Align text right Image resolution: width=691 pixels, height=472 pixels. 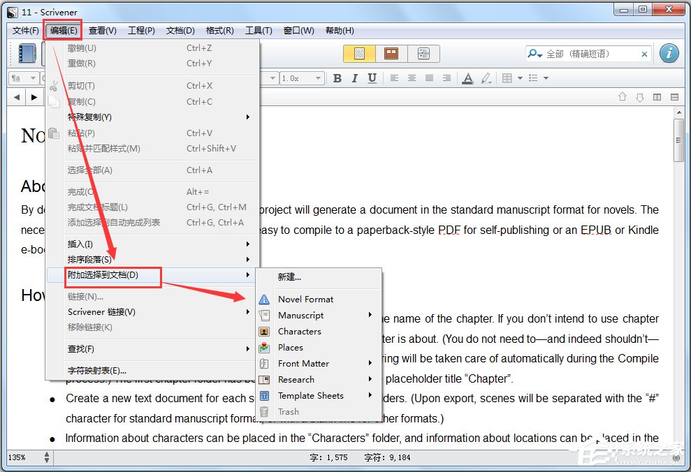click(x=446, y=78)
